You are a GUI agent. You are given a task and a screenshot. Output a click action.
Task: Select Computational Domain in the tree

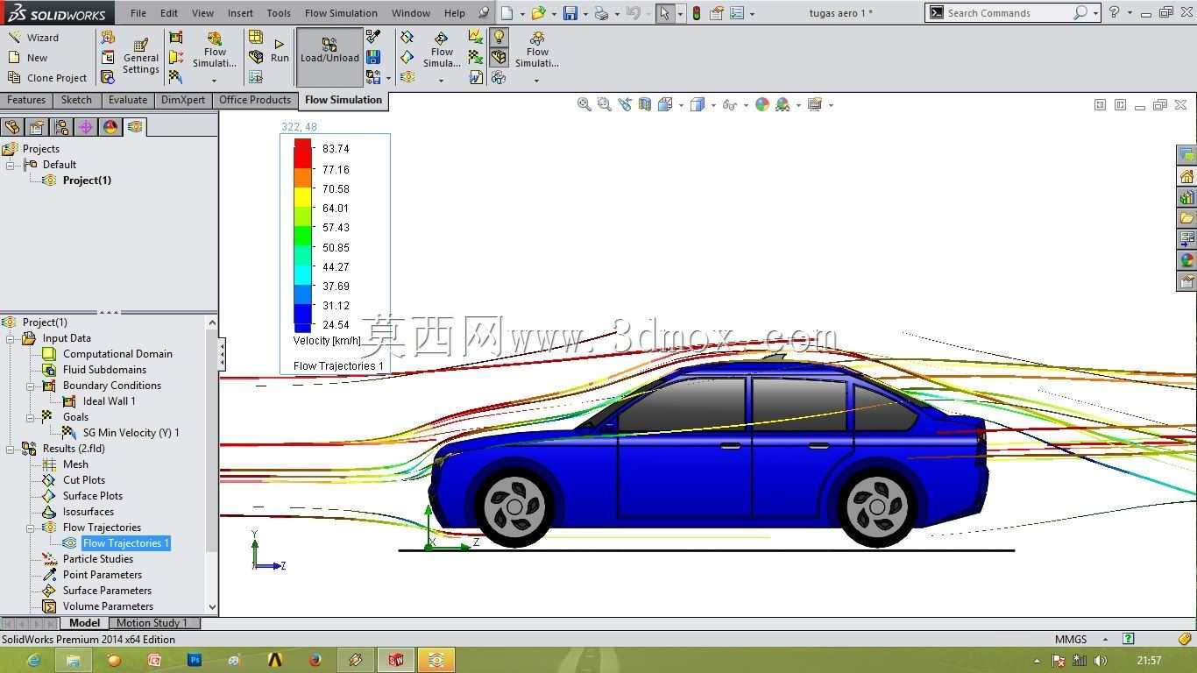click(117, 354)
